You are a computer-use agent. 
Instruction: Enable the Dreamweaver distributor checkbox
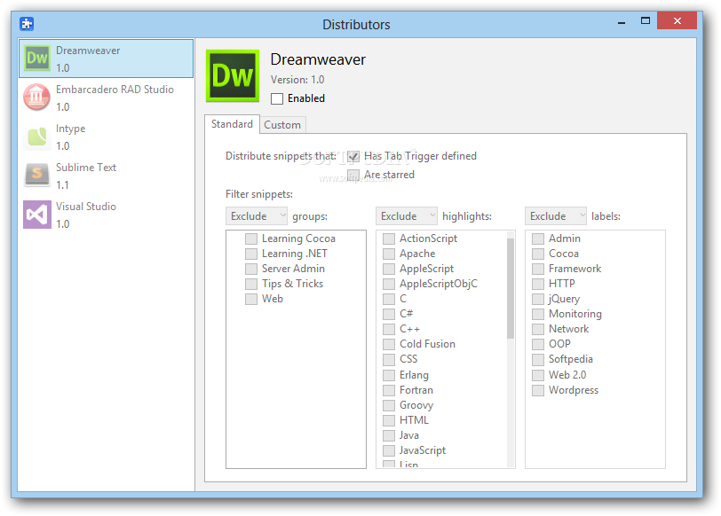(x=277, y=98)
